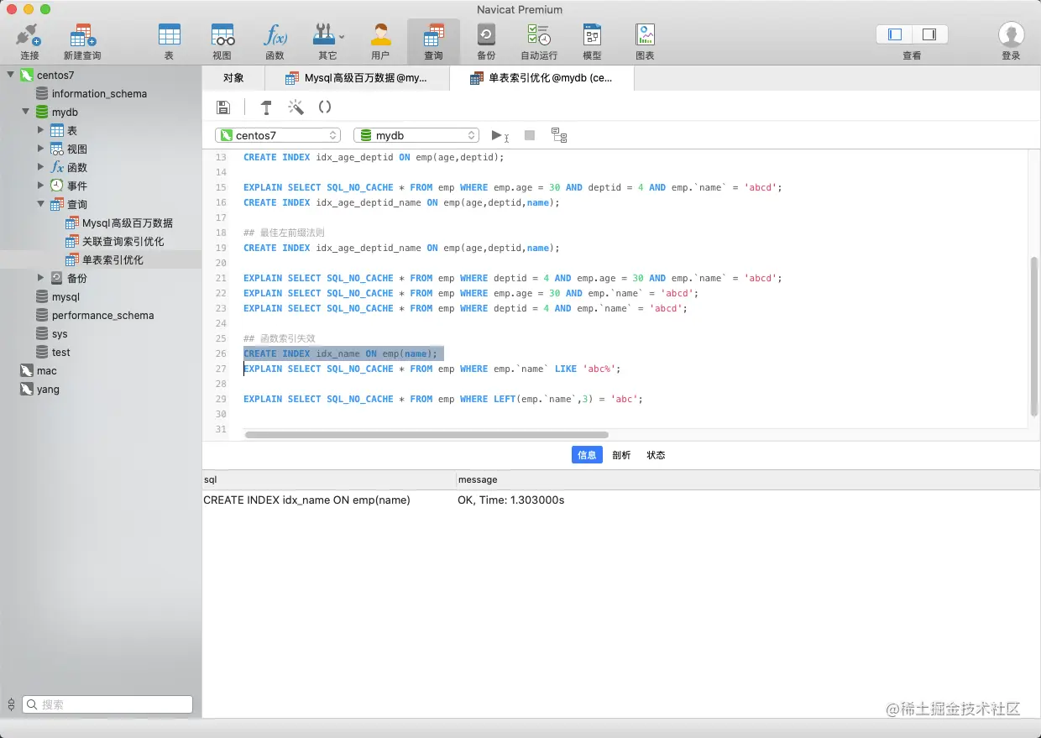The height and width of the screenshot is (738, 1041).
Task: Open the Automation (自动运行) toolbar icon
Action: [x=539, y=35]
